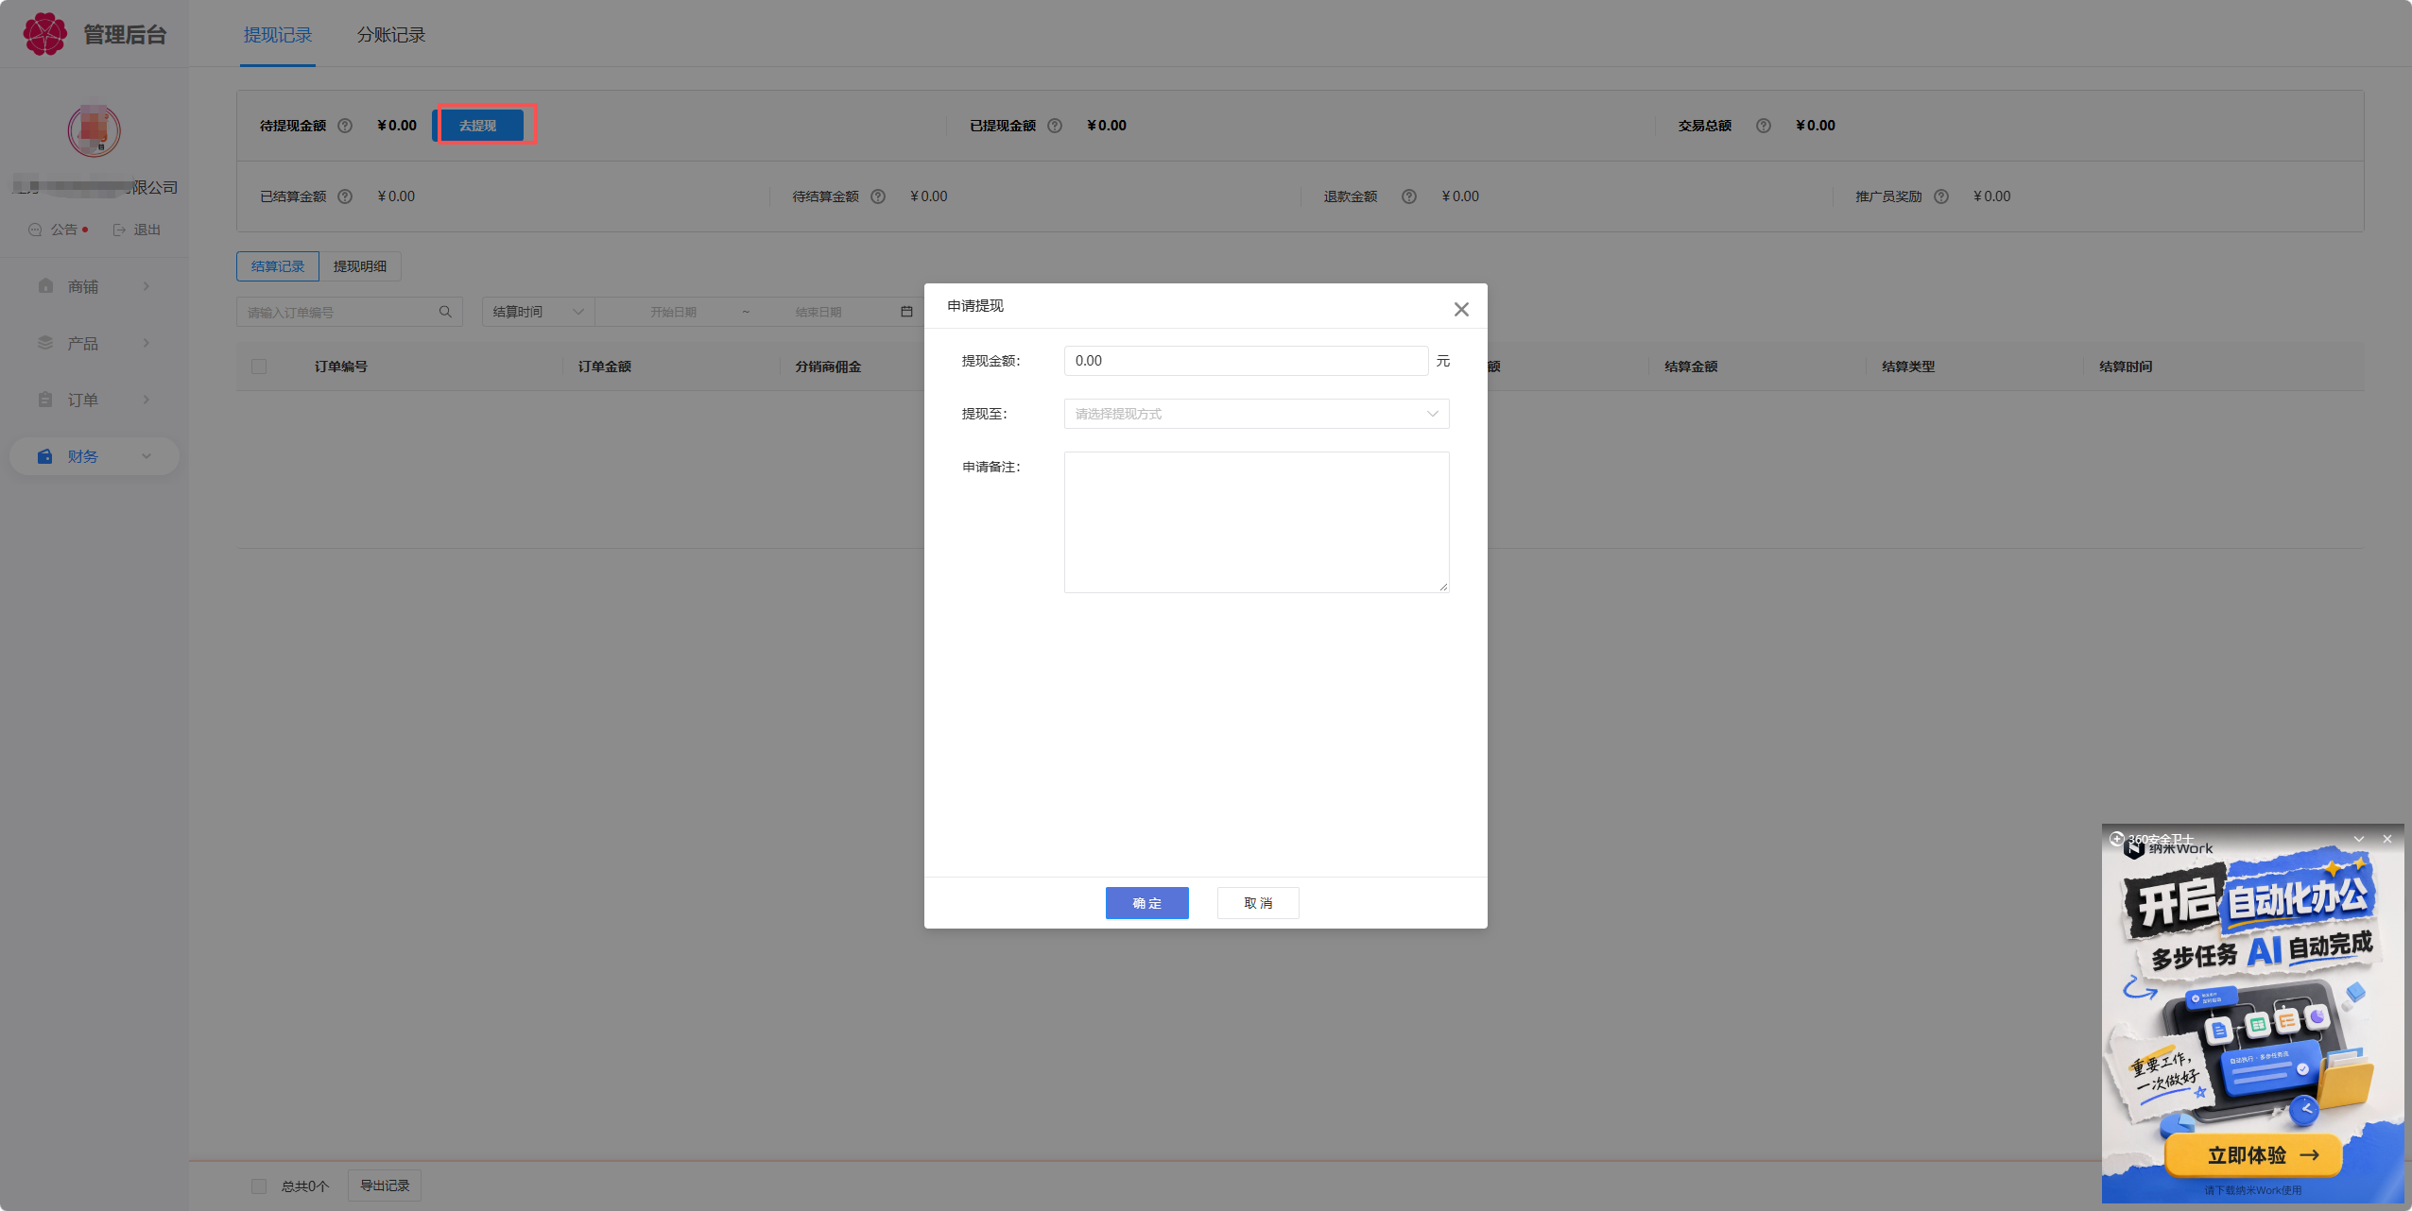
Task: Click the question icon beside 交易总额
Action: click(1764, 126)
